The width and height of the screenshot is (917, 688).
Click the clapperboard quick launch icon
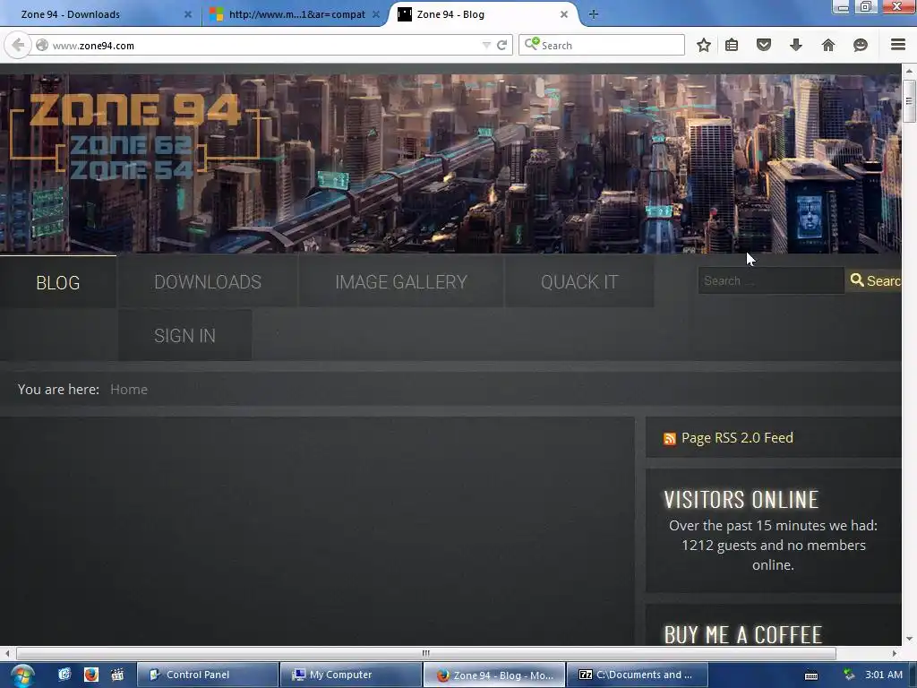[117, 675]
